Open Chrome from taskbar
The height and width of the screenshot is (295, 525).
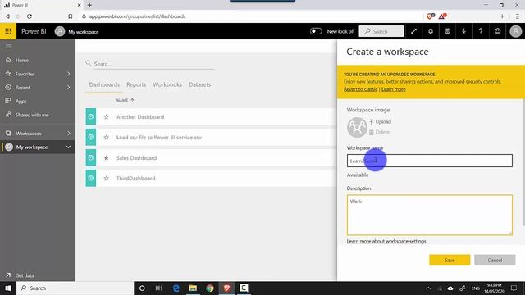point(210,288)
